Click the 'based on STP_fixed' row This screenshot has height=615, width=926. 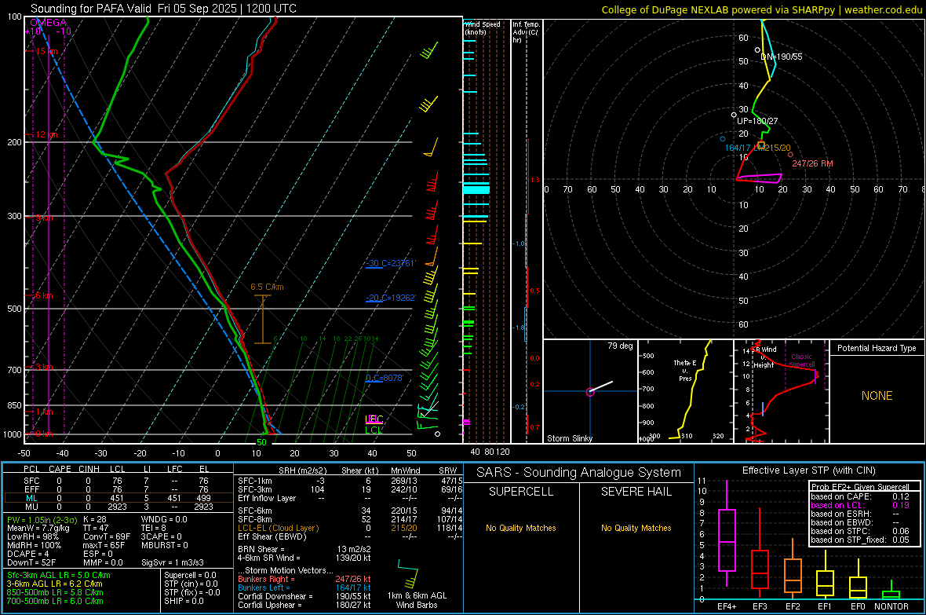point(860,540)
